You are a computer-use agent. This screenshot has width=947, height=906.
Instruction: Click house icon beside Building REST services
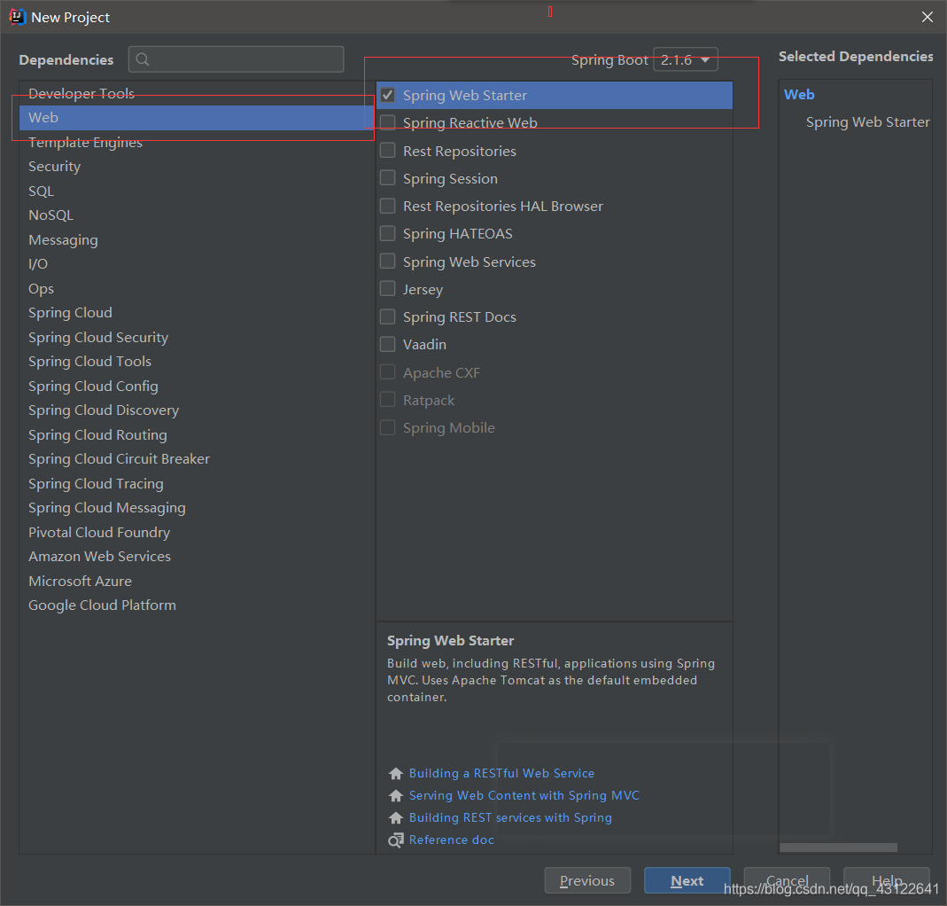click(396, 817)
